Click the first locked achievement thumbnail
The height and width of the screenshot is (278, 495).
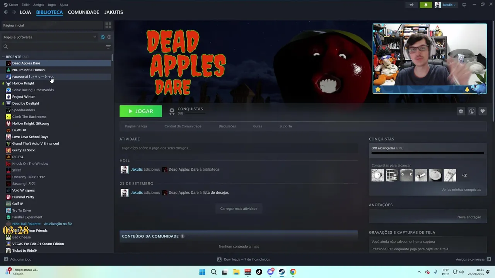pyautogui.click(x=378, y=175)
